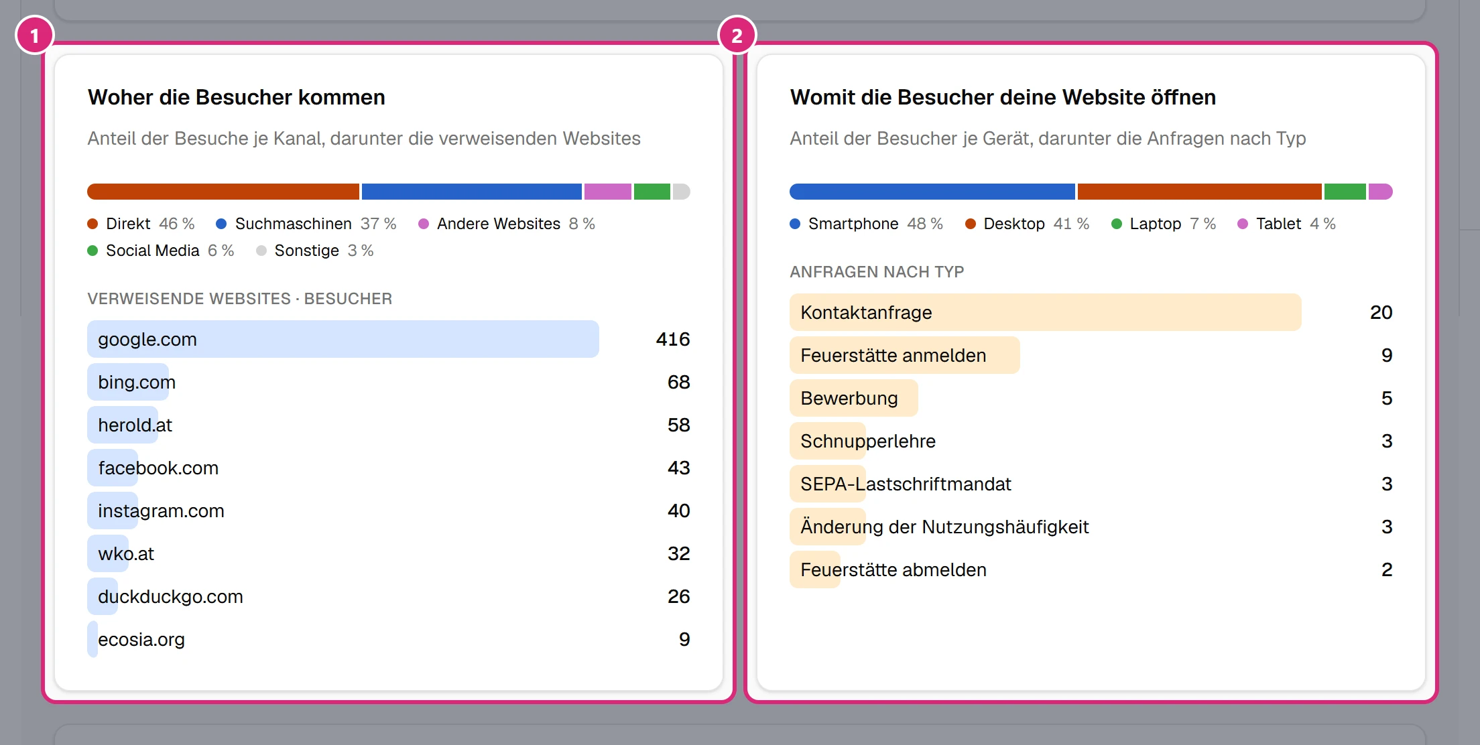
Task: Select the facebook.com referrer entry
Action: [x=389, y=468]
